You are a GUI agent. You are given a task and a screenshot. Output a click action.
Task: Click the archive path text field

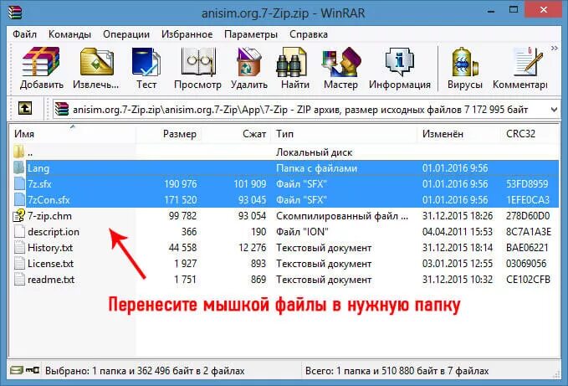tap(300, 110)
